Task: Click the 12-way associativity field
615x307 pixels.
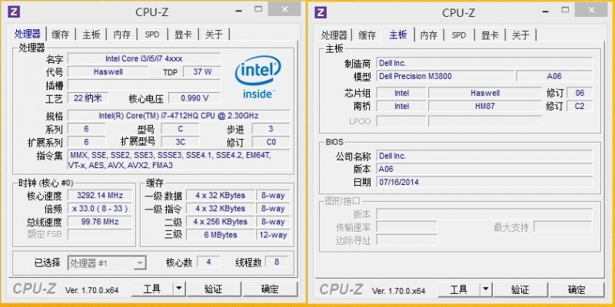Action: click(x=273, y=235)
